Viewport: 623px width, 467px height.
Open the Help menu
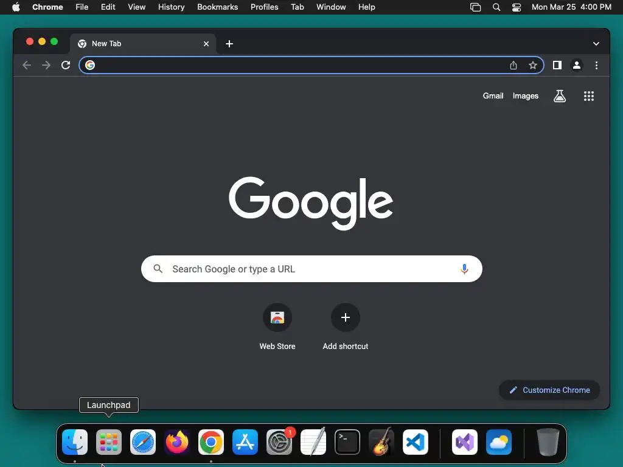pos(366,7)
